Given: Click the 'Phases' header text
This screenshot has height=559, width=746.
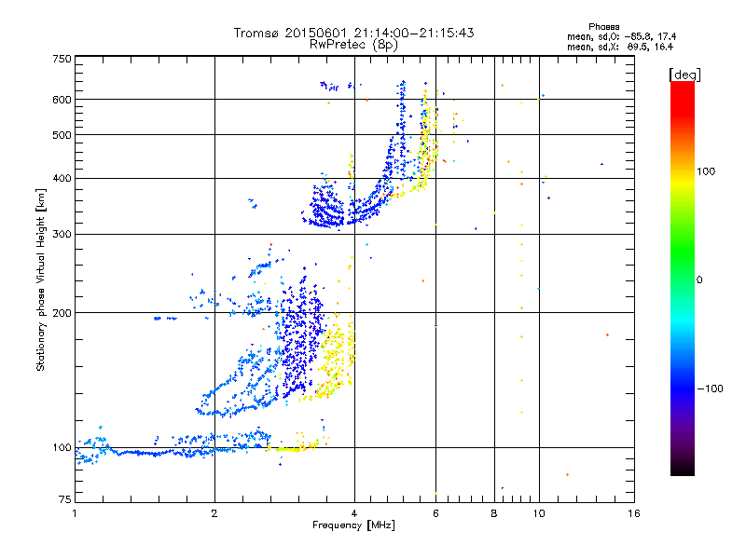Looking at the screenshot, I should tap(603, 27).
